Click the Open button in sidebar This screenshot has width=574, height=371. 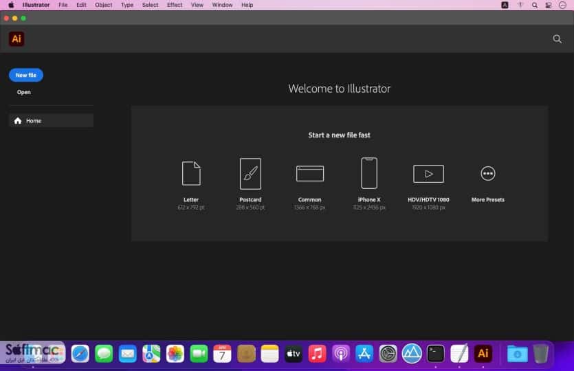coord(24,92)
